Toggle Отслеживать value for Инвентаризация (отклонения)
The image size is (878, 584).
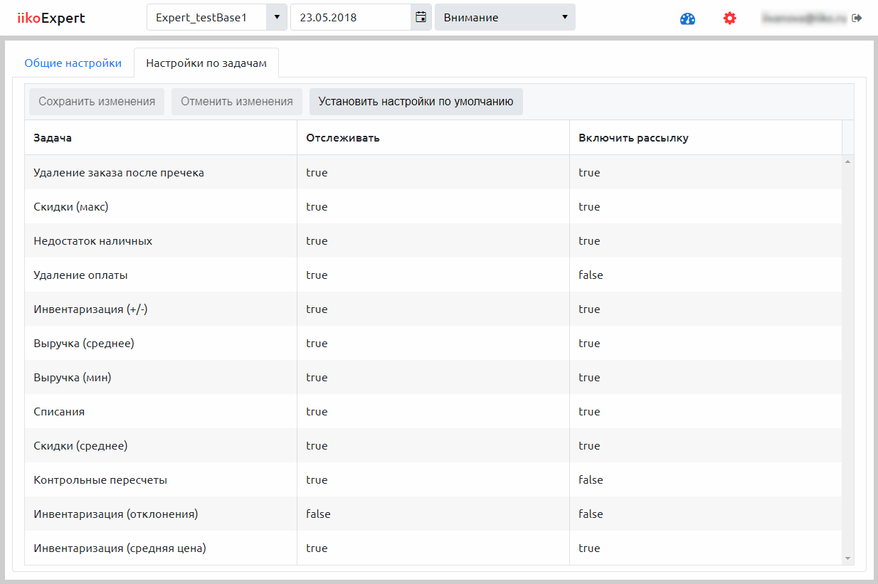pyautogui.click(x=318, y=514)
